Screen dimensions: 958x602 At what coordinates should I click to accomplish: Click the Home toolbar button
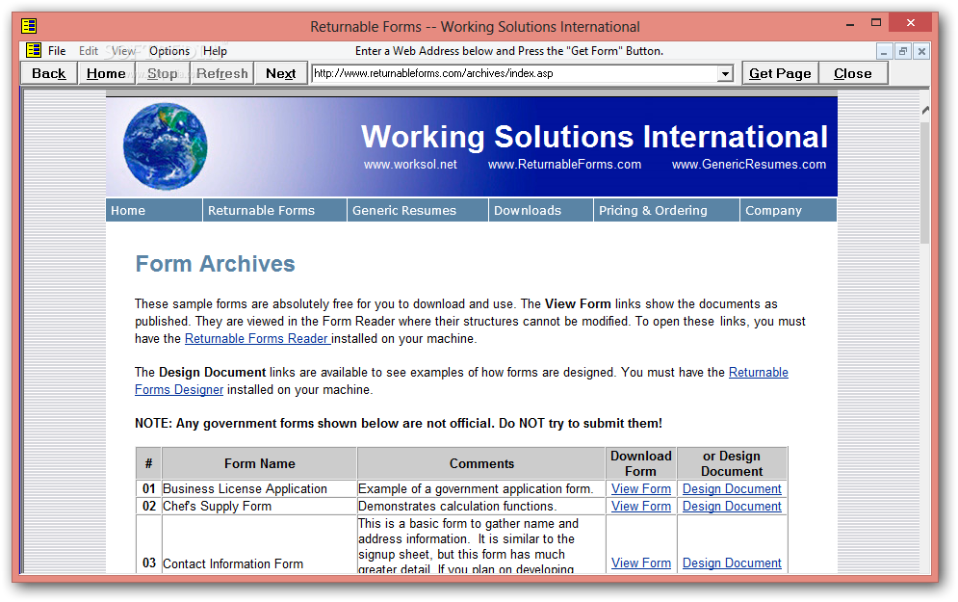pos(106,73)
